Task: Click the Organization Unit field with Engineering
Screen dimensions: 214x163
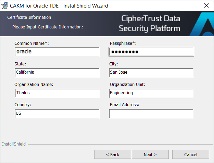Action: tap(151, 93)
